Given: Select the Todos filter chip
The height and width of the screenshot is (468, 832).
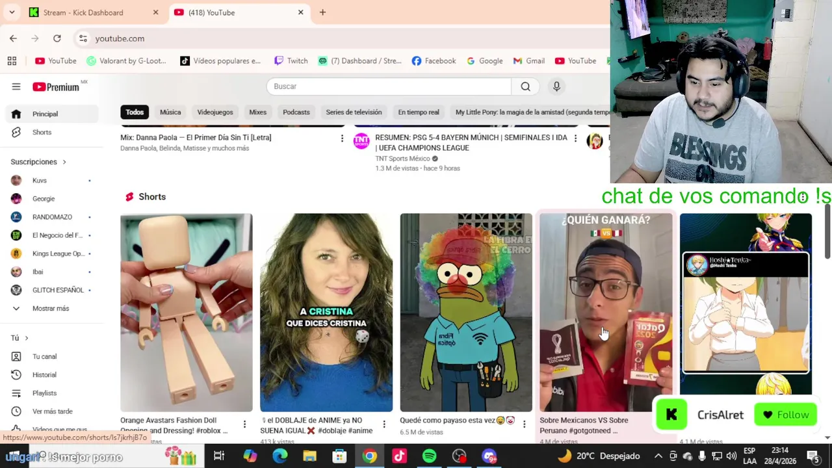Looking at the screenshot, I should coord(135,112).
